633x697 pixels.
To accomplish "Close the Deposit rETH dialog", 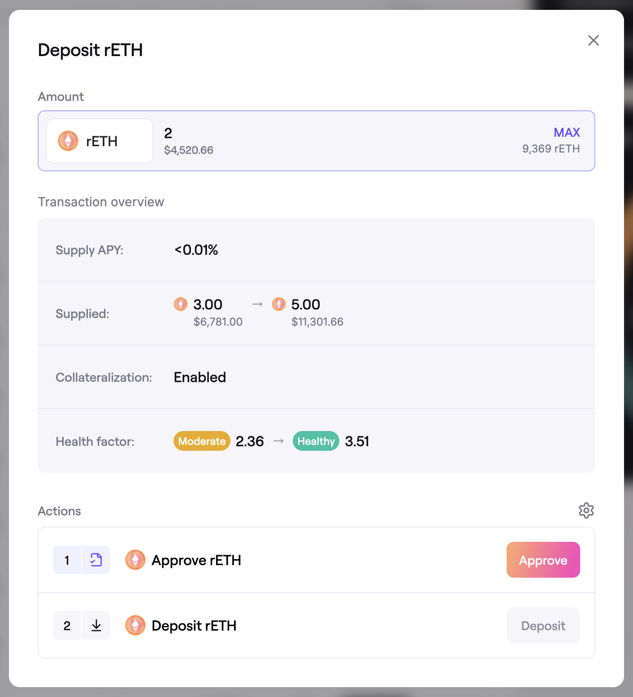I will [x=593, y=40].
